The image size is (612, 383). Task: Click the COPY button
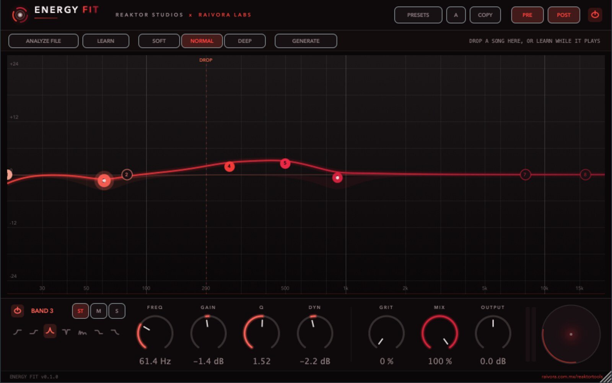coord(485,15)
